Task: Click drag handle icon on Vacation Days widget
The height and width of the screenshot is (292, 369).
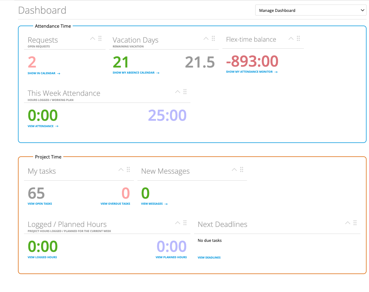Action: (213, 39)
